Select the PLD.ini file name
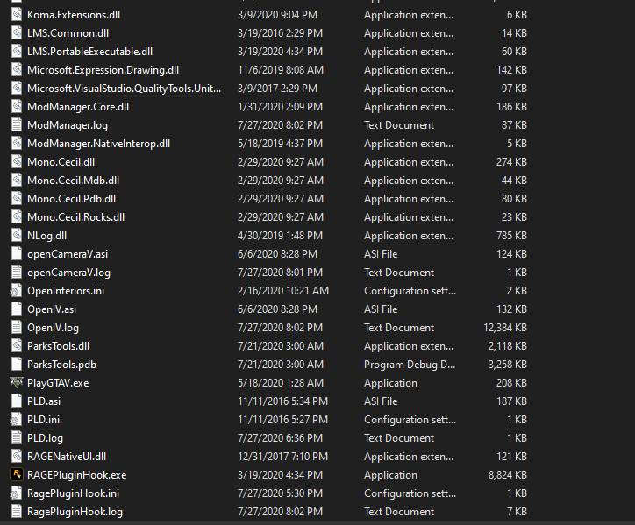Viewport: 635px width, 525px height. coord(44,420)
